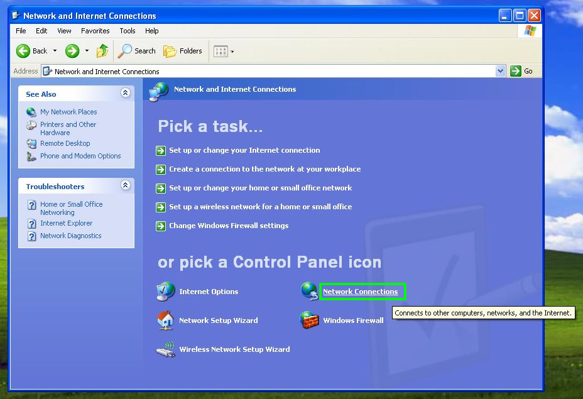Click the green Back arrow icon

(x=23, y=51)
